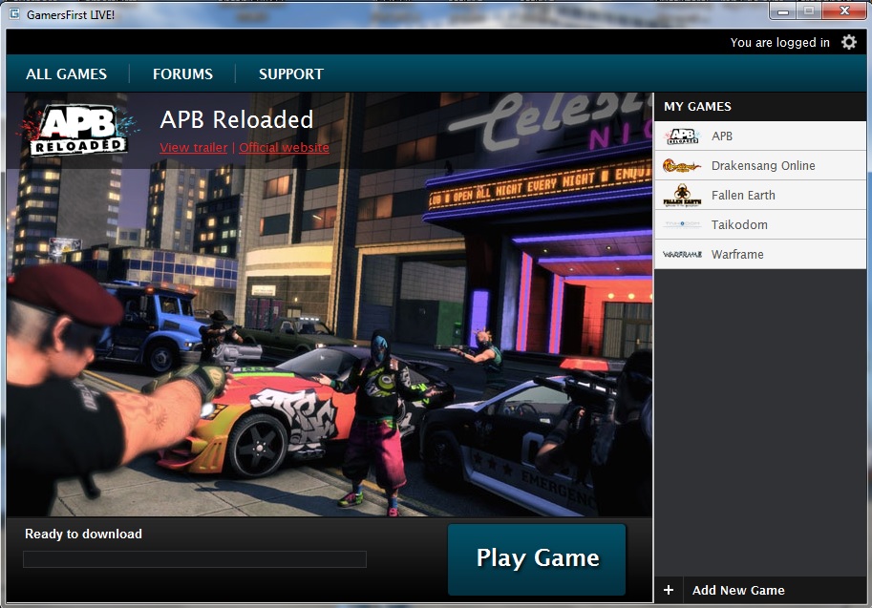Click the Drakensang Online game icon
Image resolution: width=872 pixels, height=608 pixels.
682,166
